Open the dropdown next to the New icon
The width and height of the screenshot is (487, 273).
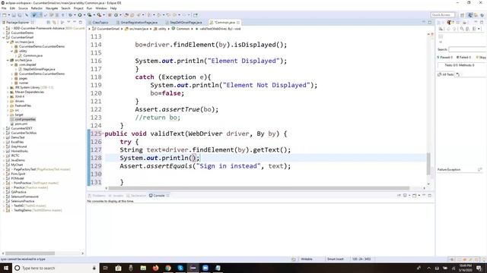(x=9, y=15)
